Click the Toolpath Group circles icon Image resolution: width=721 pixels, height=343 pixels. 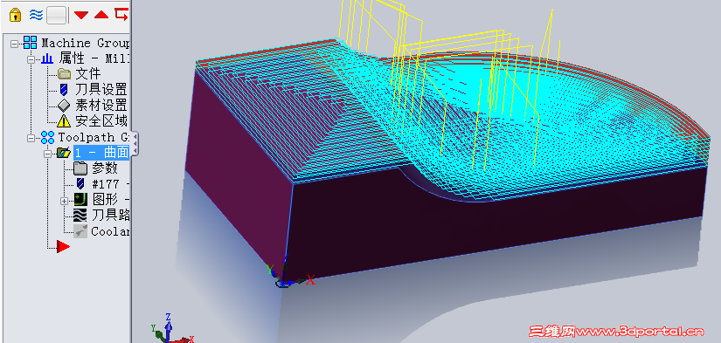click(47, 137)
